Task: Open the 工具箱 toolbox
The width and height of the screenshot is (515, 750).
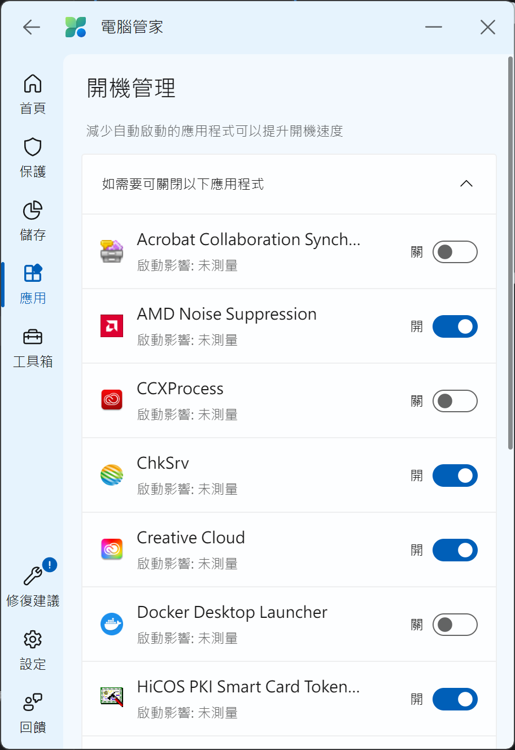Action: pyautogui.click(x=33, y=346)
